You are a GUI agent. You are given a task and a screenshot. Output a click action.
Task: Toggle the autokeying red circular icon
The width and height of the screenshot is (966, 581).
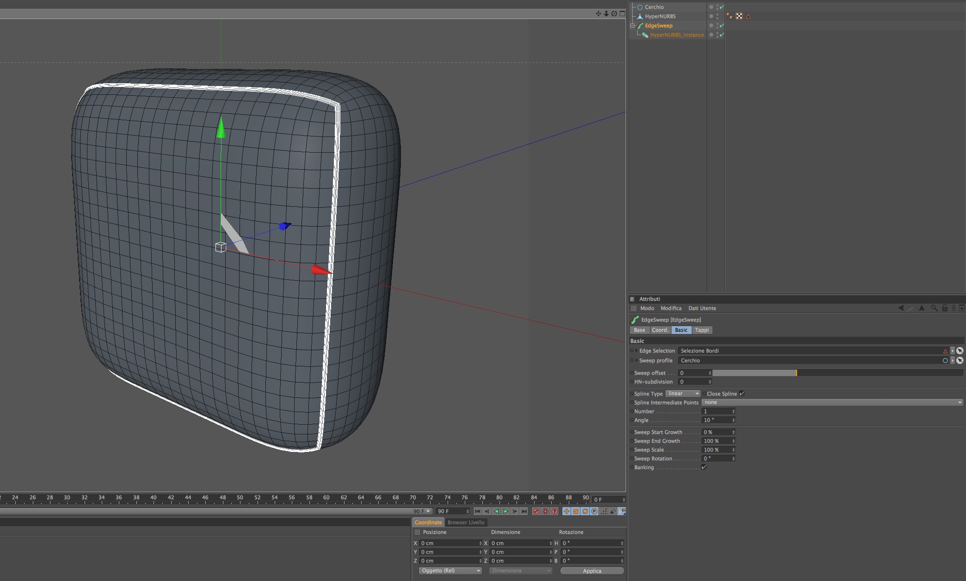[545, 511]
